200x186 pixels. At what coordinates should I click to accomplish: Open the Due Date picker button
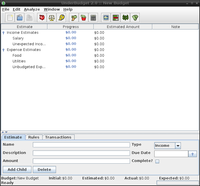[x=193, y=154]
